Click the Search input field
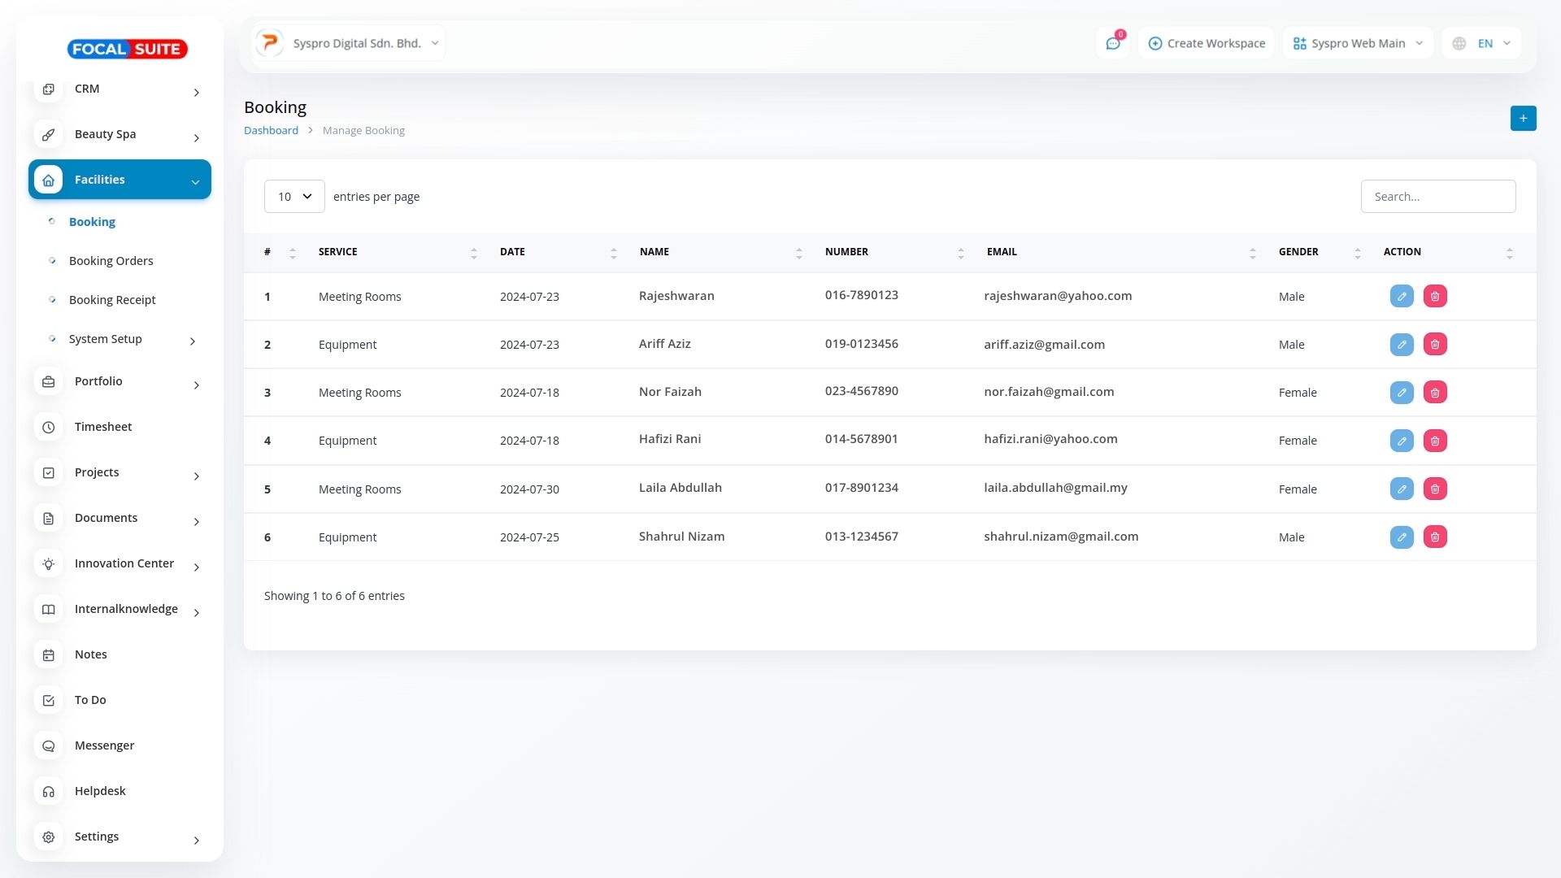1561x878 pixels. (x=1437, y=197)
